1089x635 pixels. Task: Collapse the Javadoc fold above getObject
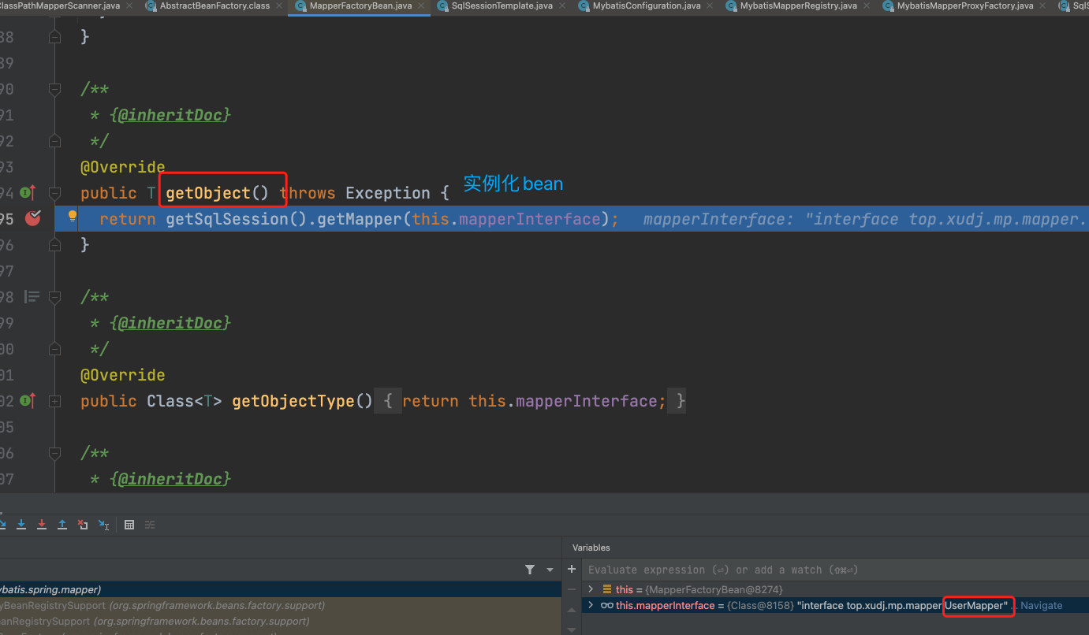[54, 89]
